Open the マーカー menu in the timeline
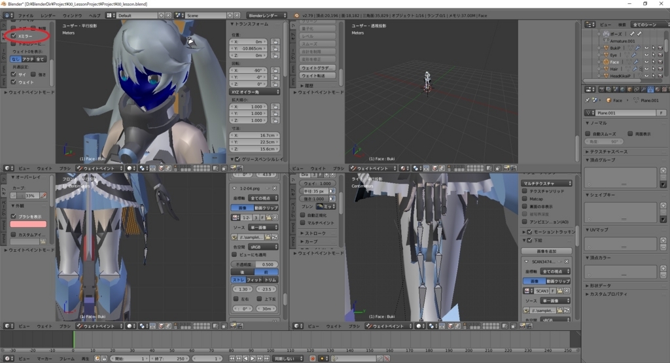This screenshot has height=363, width=670. click(44, 358)
